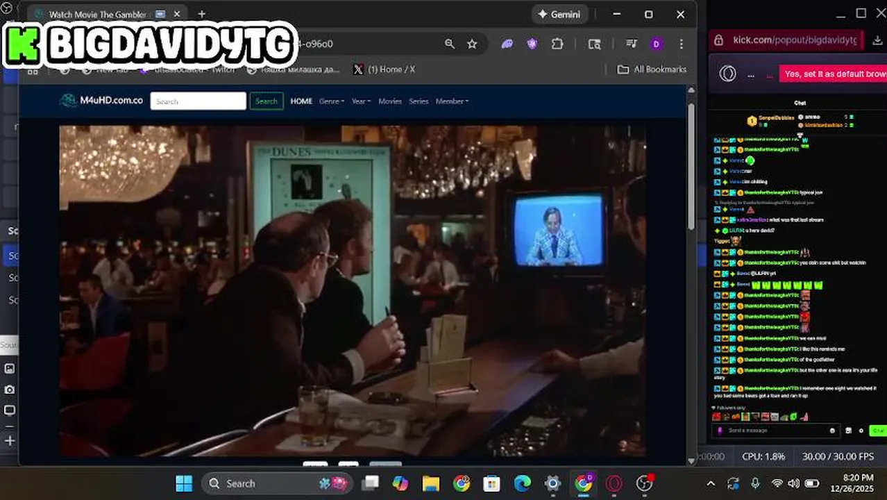Viewport: 887px width, 500px height.
Task: Go to HOME in site navigation
Action: 301,101
